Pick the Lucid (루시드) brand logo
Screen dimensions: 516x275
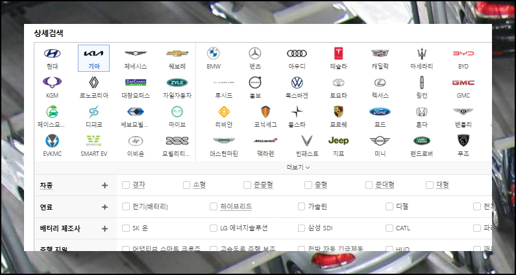click(x=224, y=82)
